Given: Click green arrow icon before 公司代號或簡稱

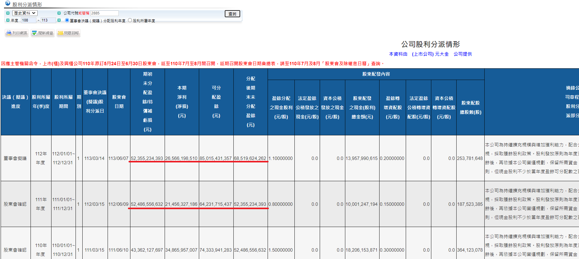Looking at the screenshot, I should pyautogui.click(x=59, y=13).
